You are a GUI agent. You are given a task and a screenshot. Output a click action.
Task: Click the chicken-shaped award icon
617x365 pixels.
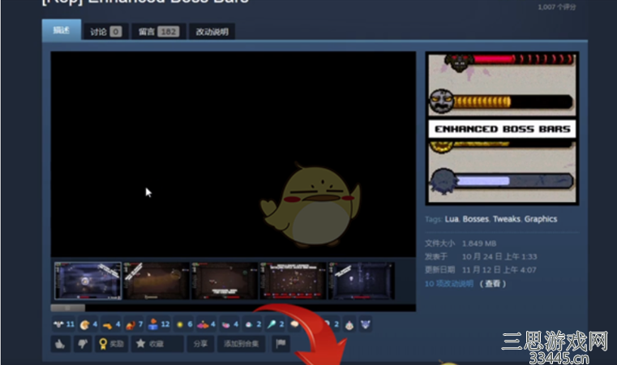[349, 324]
